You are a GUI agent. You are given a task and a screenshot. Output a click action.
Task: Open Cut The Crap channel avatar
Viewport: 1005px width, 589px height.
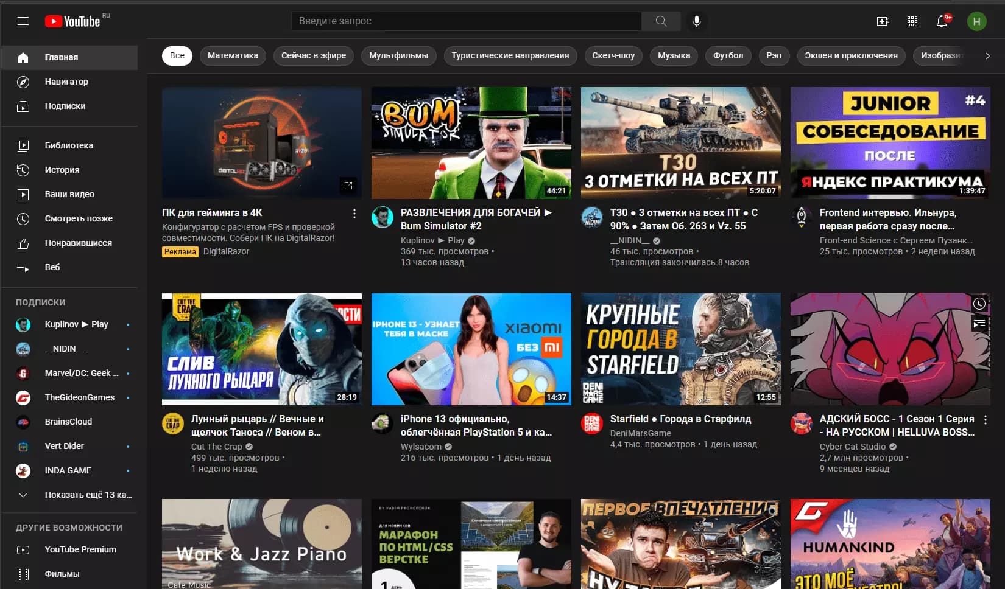coord(173,423)
